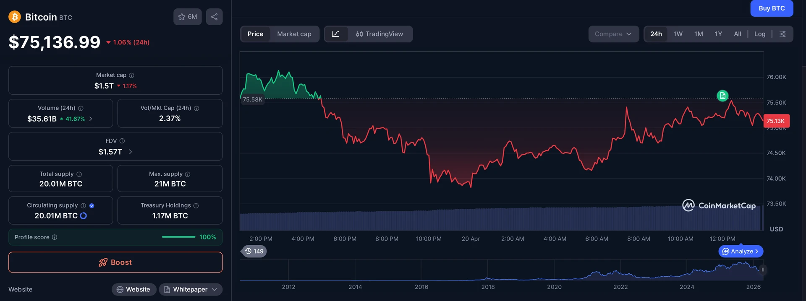Image resolution: width=806 pixels, height=301 pixels.
Task: Toggle Log scale on chart
Action: tap(760, 34)
